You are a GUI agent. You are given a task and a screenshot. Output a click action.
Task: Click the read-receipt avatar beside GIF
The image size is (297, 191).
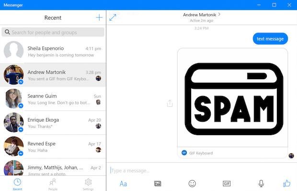[291, 156]
